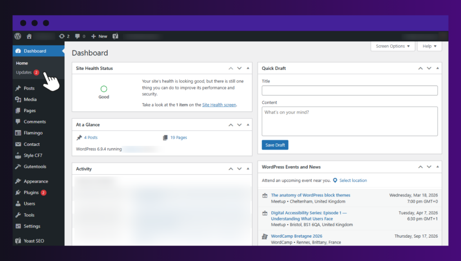Select the Posts pin icon in sidebar

pos(19,88)
